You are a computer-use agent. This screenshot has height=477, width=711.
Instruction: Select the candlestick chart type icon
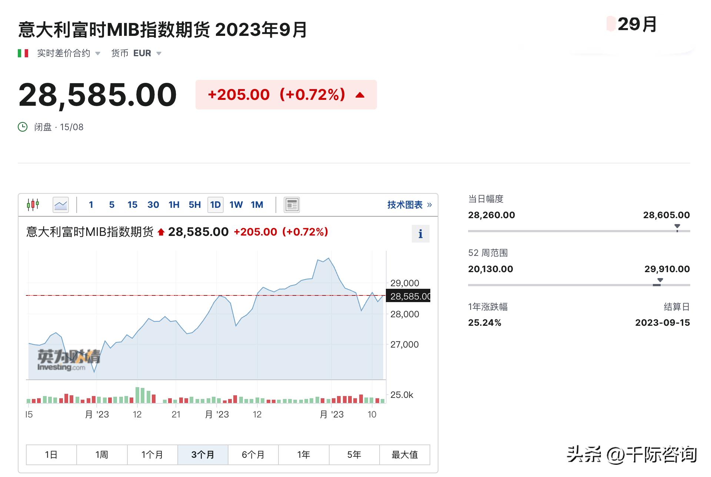33,204
